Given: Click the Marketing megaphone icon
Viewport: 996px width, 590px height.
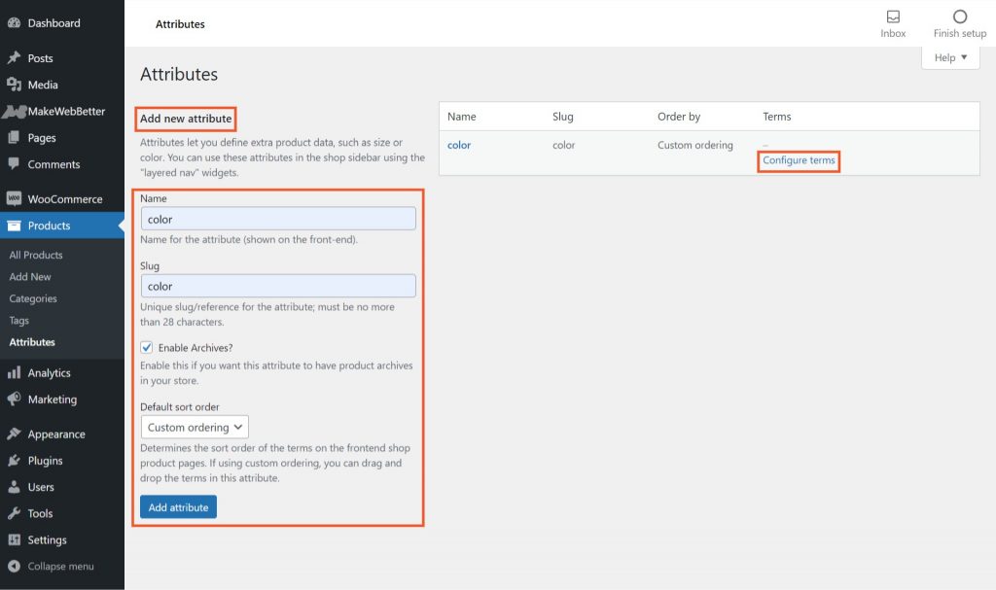Looking at the screenshot, I should click(14, 399).
